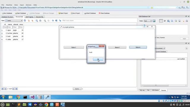
Task: Click OK in the belajarform message box
Action: tap(98, 59)
